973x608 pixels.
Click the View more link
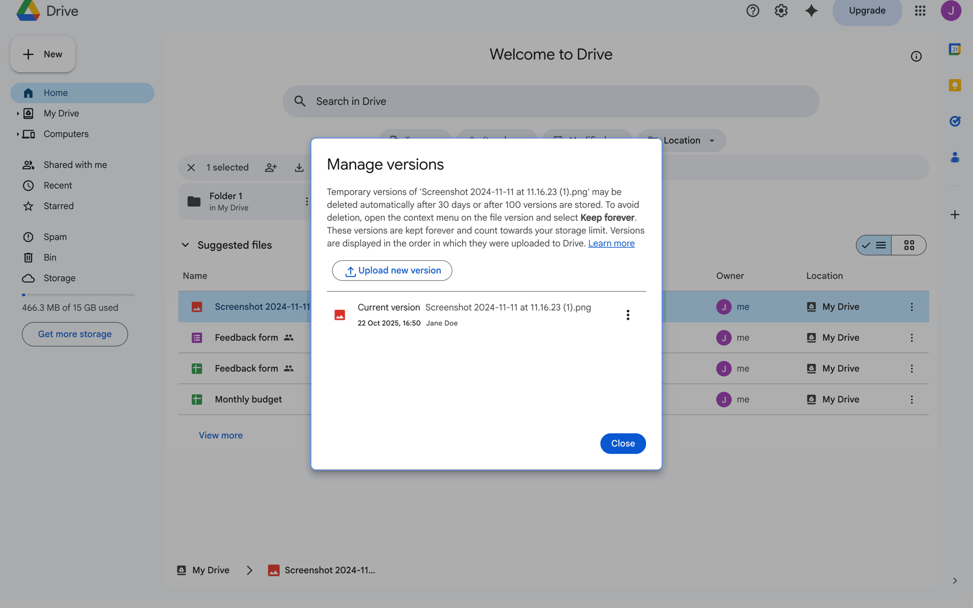pos(220,435)
